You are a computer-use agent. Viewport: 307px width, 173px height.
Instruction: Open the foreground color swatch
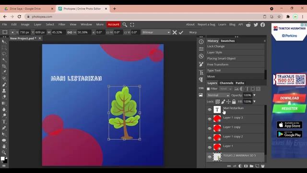pyautogui.click(x=2, y=159)
